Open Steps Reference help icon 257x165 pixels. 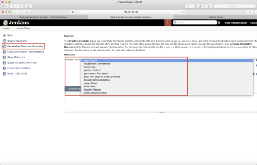click(x=5, y=57)
